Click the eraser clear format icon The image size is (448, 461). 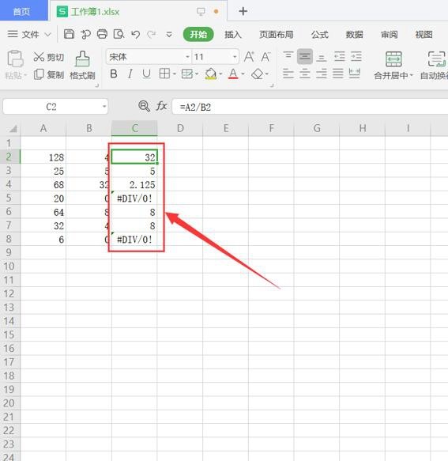(x=258, y=74)
